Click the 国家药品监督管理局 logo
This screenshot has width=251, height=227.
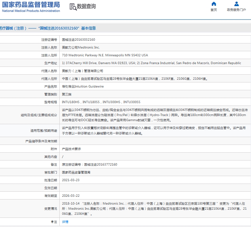coord(31,5)
